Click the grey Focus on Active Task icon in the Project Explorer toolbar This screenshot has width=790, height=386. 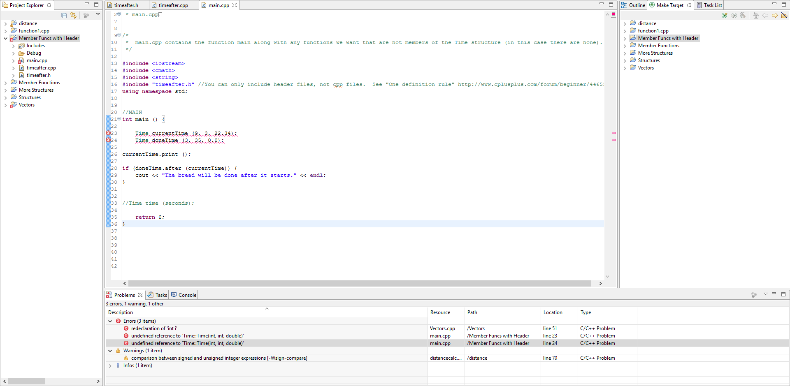(86, 15)
